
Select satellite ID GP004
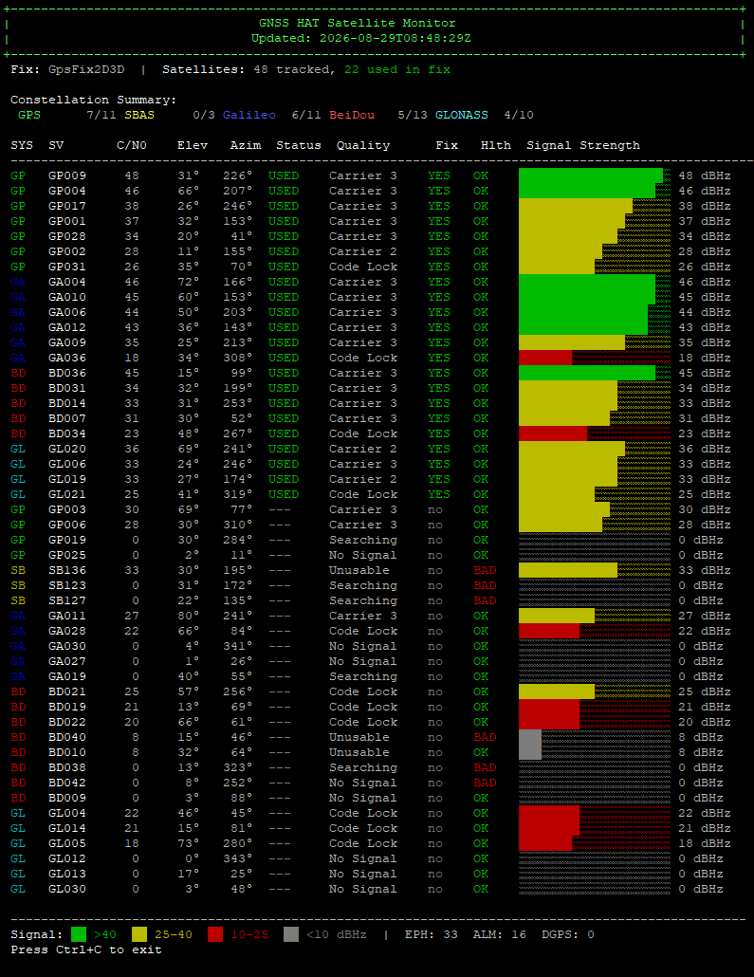tap(67, 191)
